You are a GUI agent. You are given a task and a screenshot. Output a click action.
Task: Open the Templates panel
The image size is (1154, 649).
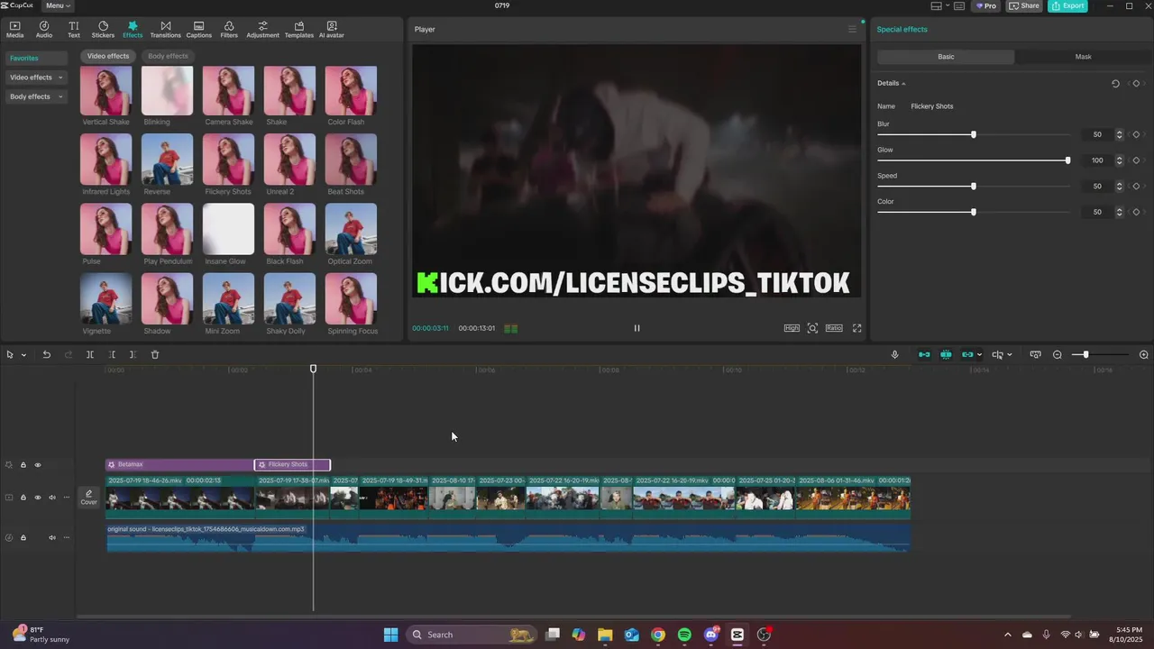298,30
